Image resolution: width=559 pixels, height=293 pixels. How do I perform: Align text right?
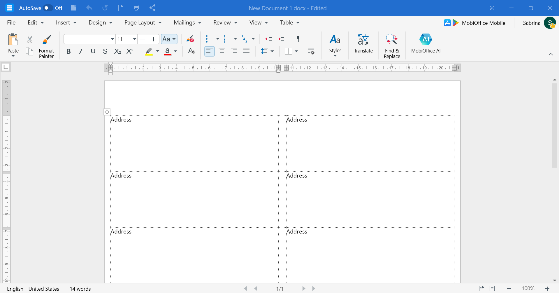click(234, 51)
